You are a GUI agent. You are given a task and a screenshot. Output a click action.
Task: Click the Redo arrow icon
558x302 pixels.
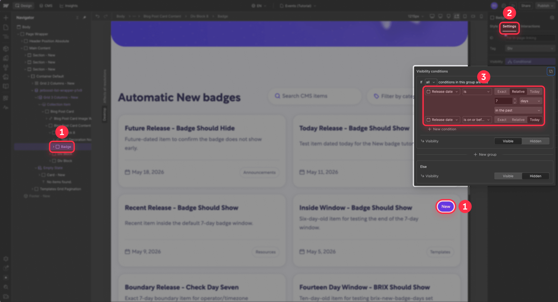click(106, 16)
